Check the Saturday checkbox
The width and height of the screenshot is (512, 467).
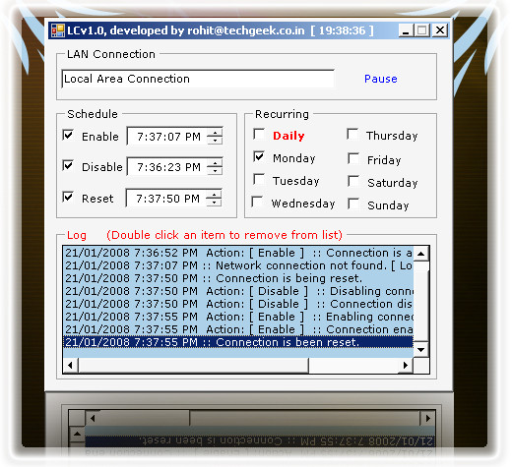pyautogui.click(x=353, y=181)
